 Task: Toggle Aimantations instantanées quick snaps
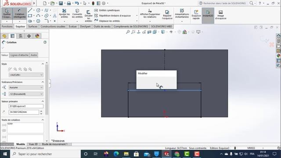[182, 14]
